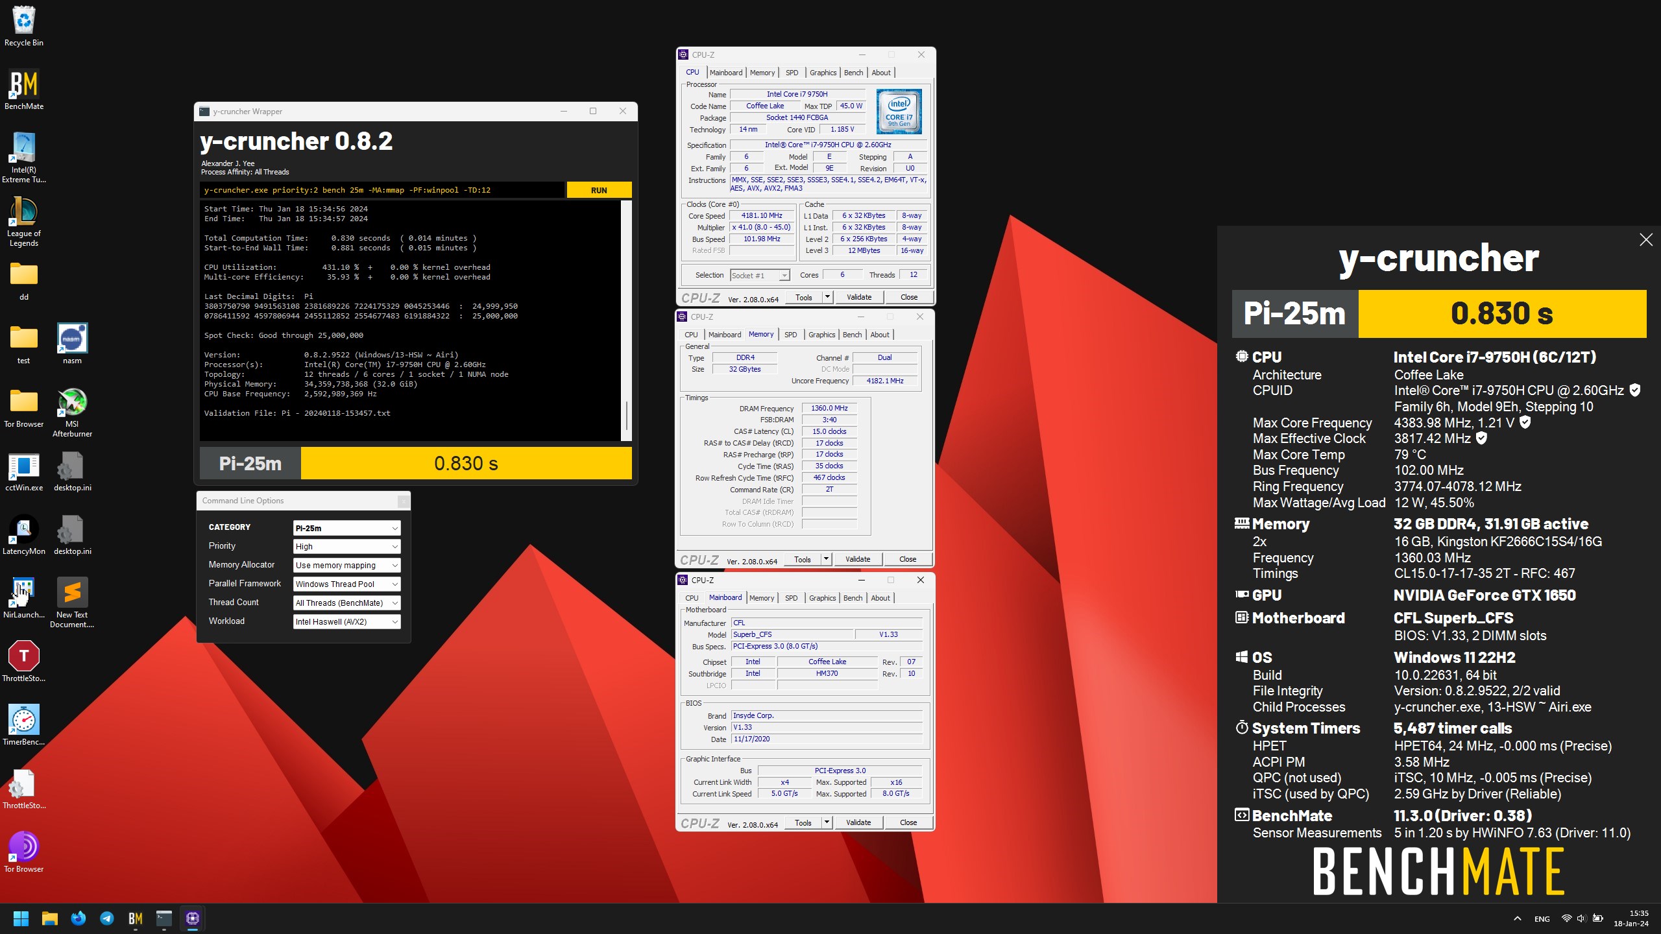1661x934 pixels.
Task: Click 'NVIDIA GeForce GTX 1650' GPU text
Action: [x=1485, y=595]
